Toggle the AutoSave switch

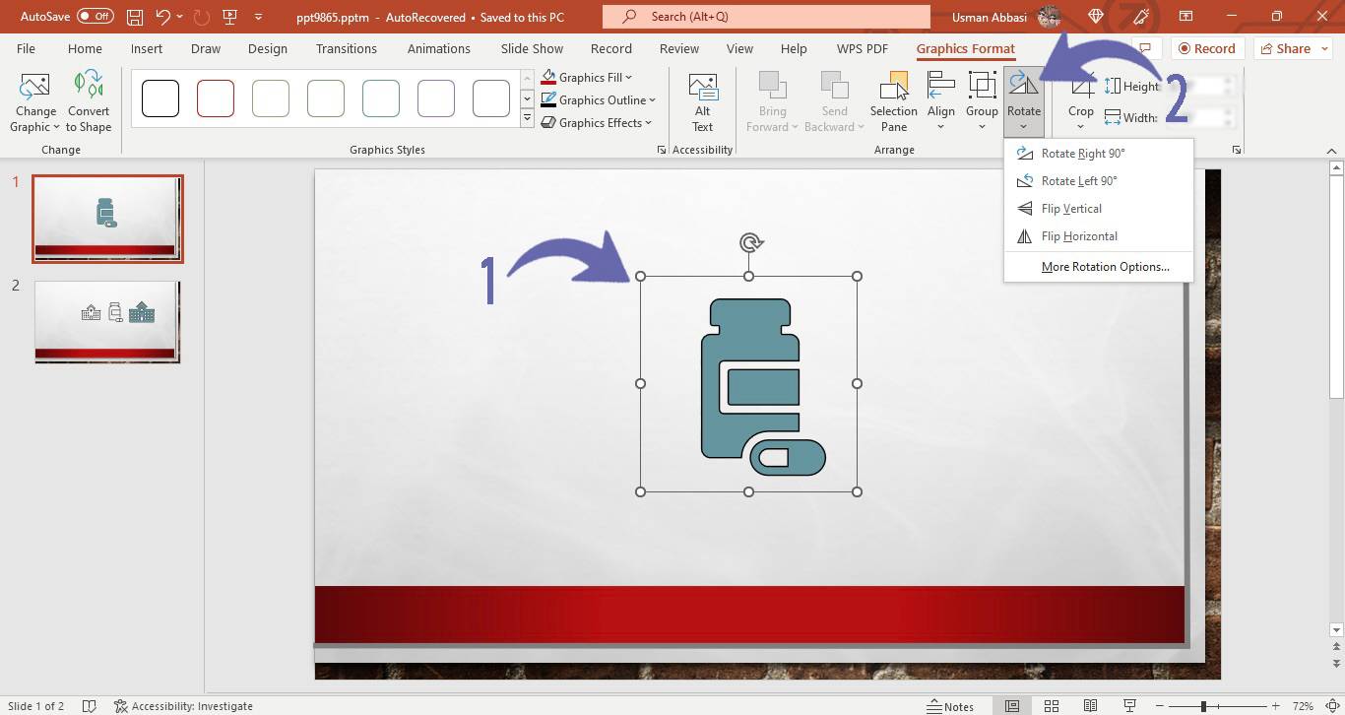96,17
